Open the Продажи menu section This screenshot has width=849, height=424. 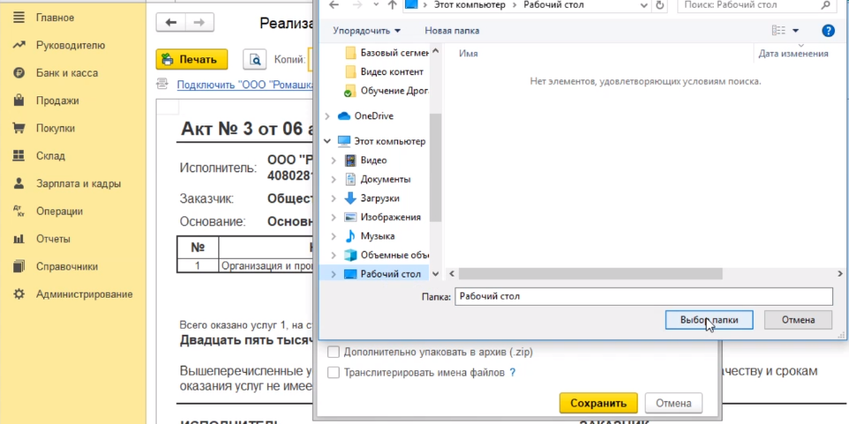[x=57, y=101]
